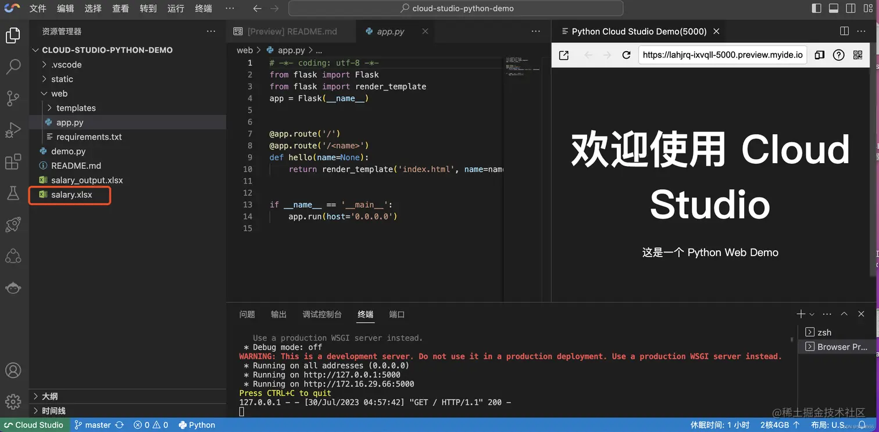The width and height of the screenshot is (879, 432).
Task: Click the cloud-studio-python-demo command center search
Action: tap(456, 8)
